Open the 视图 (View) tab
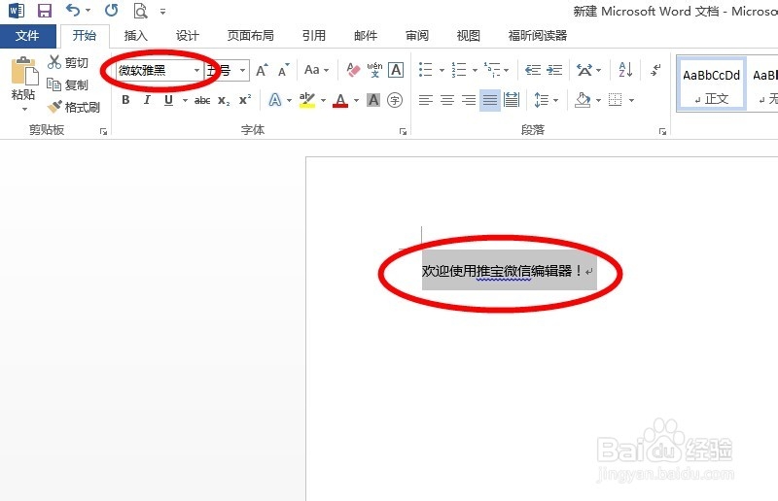 click(x=469, y=36)
